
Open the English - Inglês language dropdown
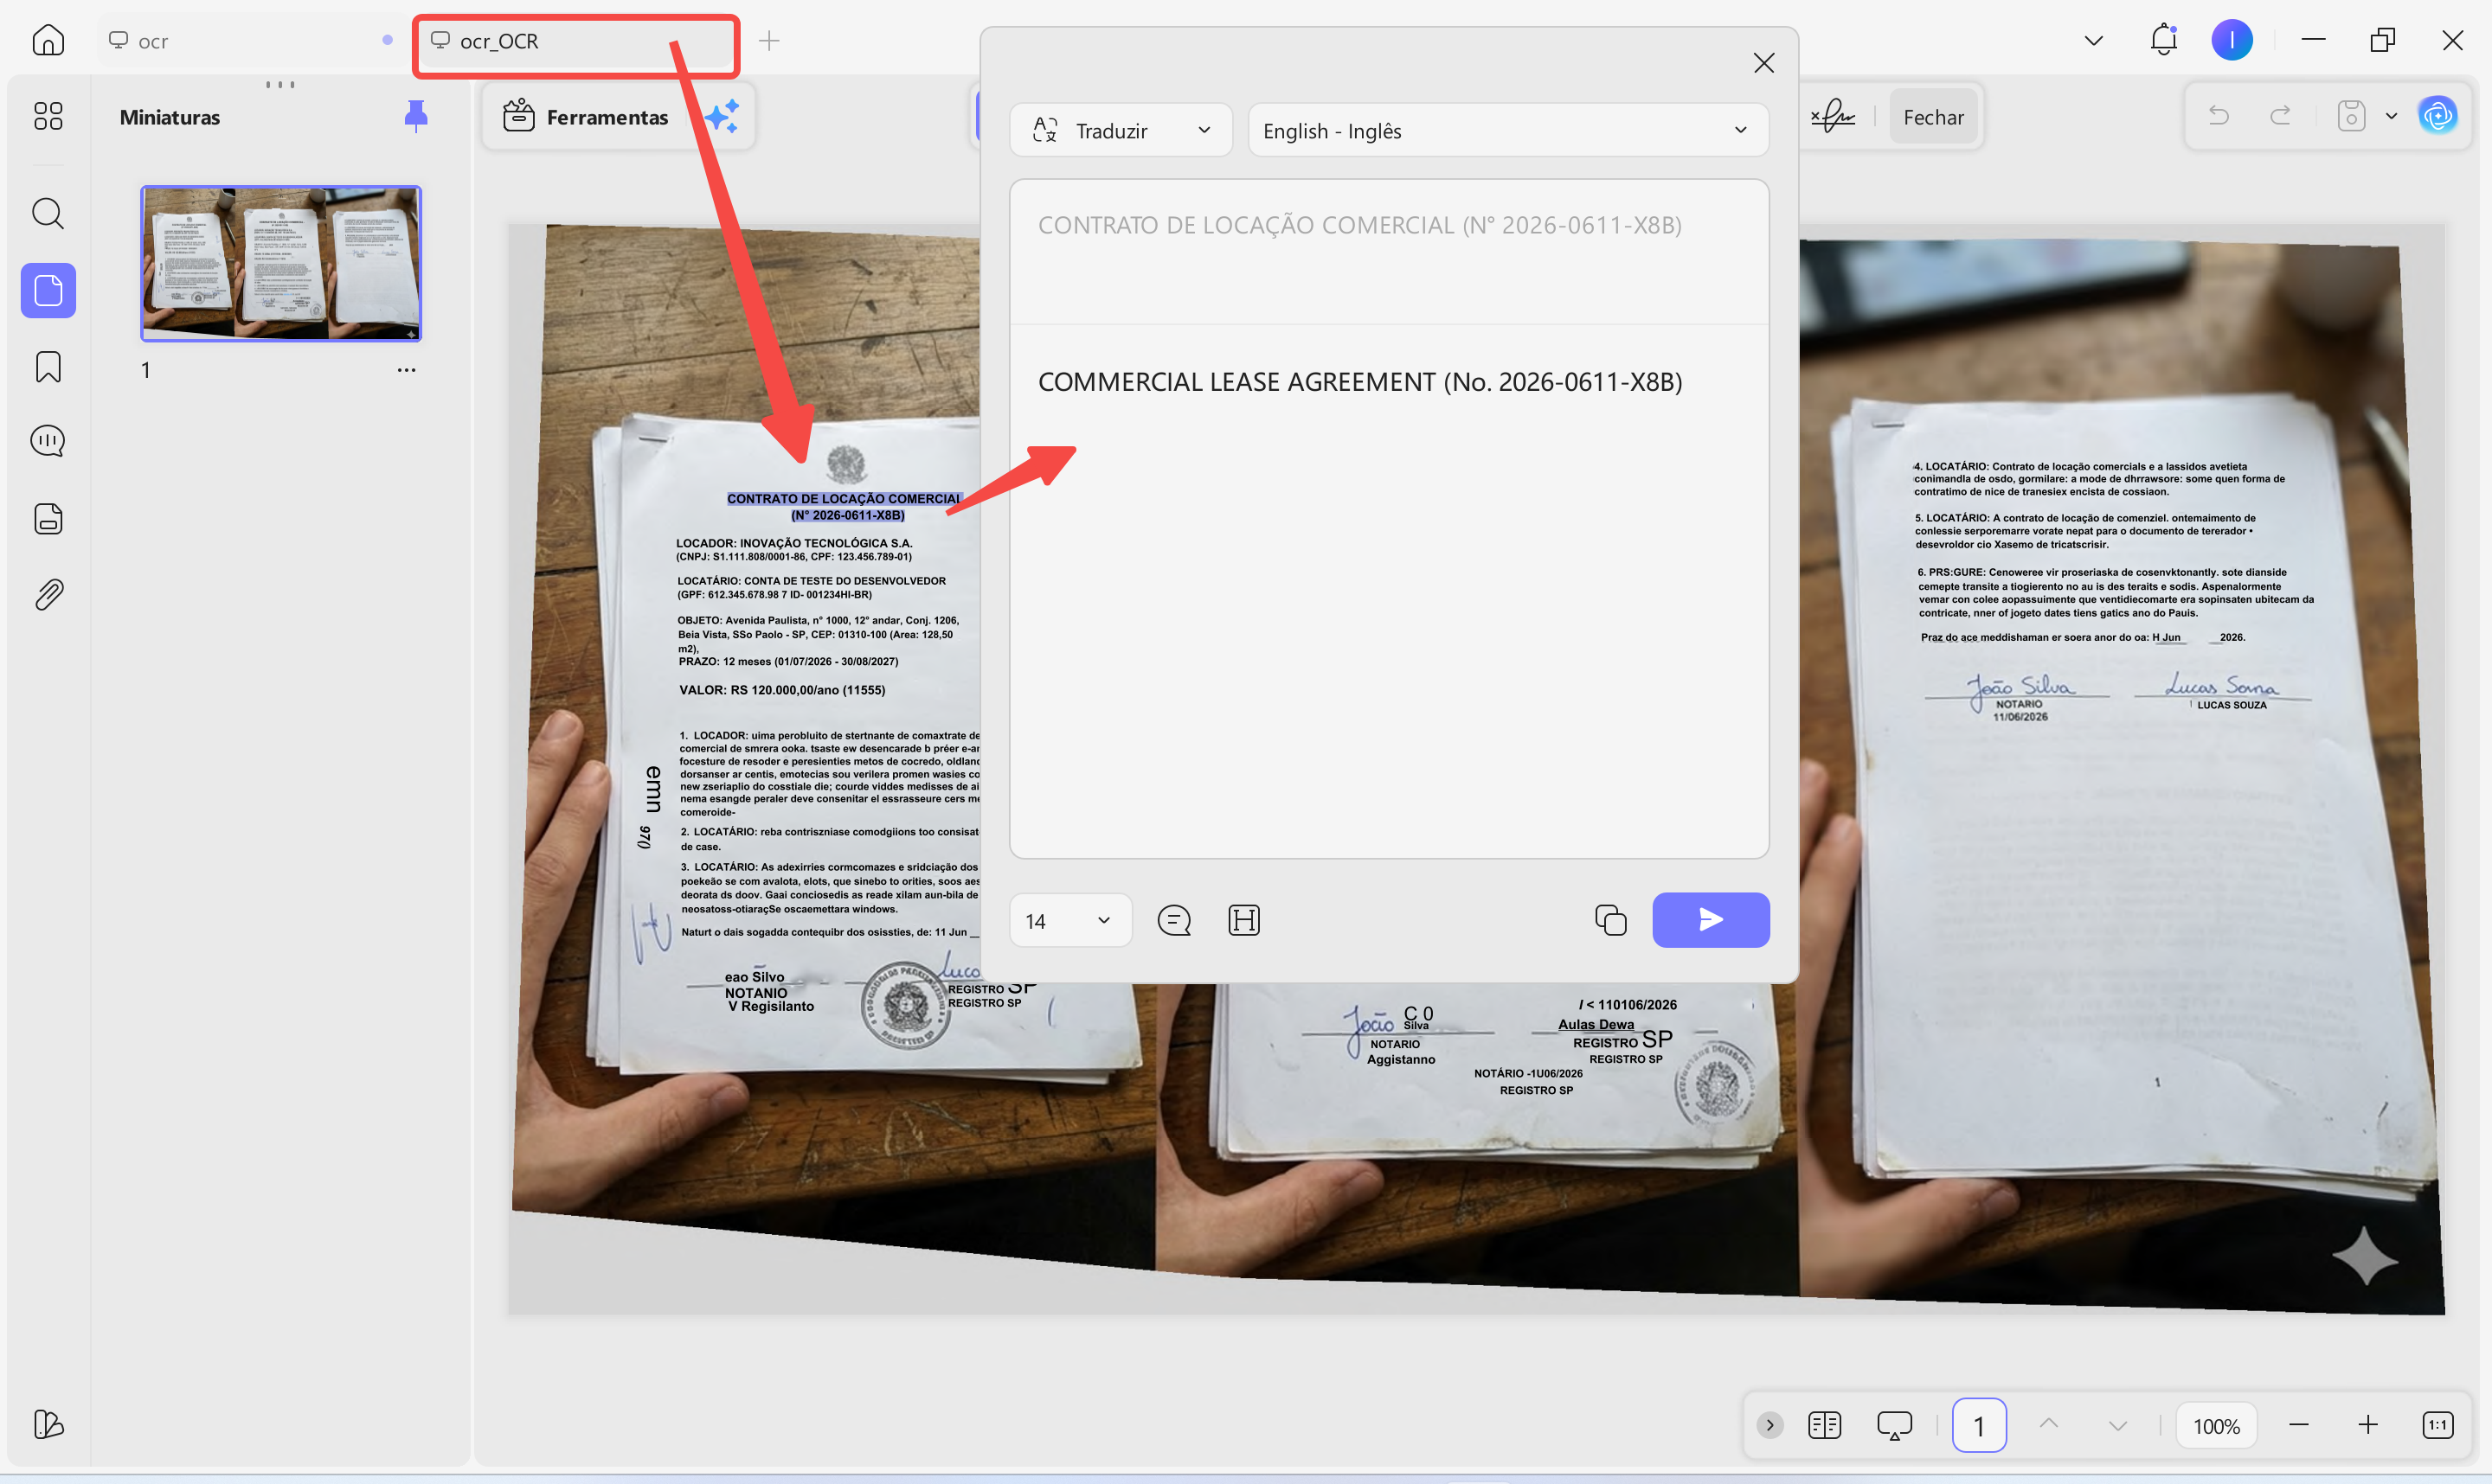point(1507,130)
